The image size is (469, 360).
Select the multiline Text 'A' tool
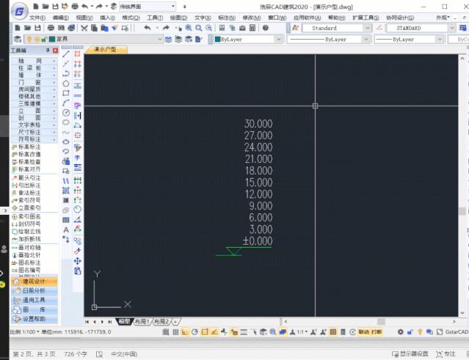click(66, 229)
